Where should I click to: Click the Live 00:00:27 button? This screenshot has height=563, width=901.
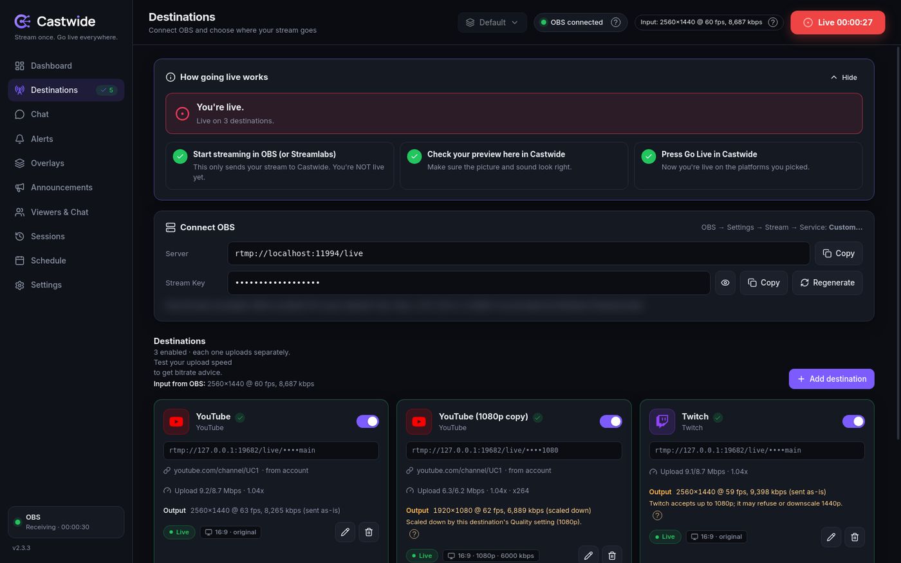point(838,23)
